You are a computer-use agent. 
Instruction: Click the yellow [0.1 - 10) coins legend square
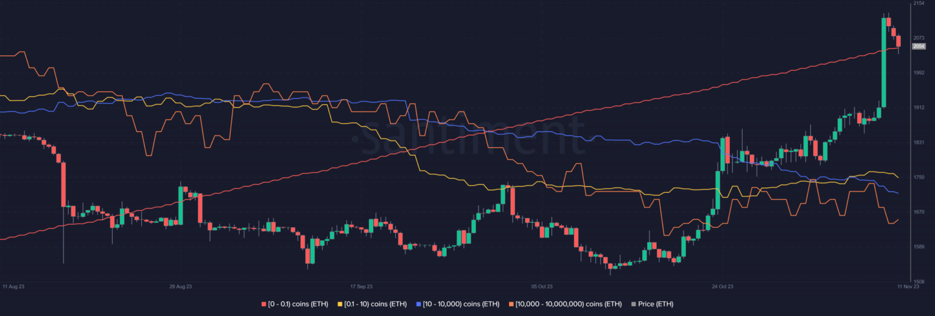coord(340,304)
